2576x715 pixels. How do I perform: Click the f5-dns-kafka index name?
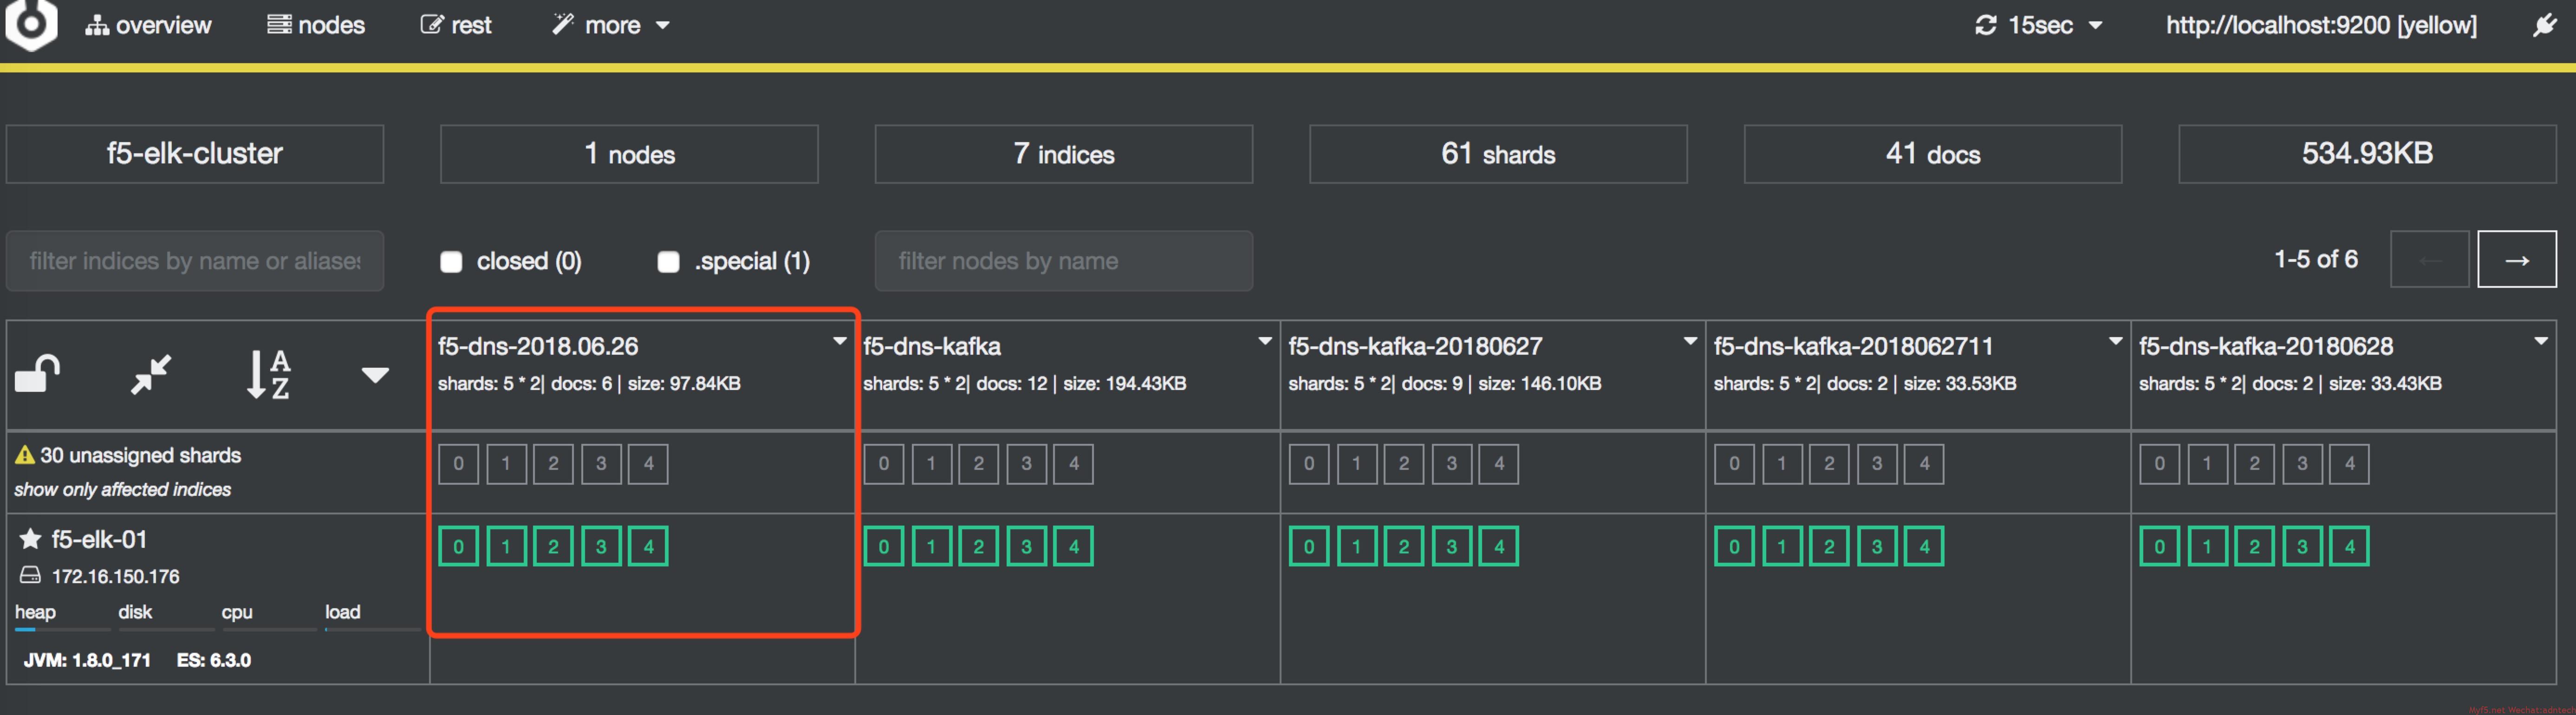click(932, 347)
